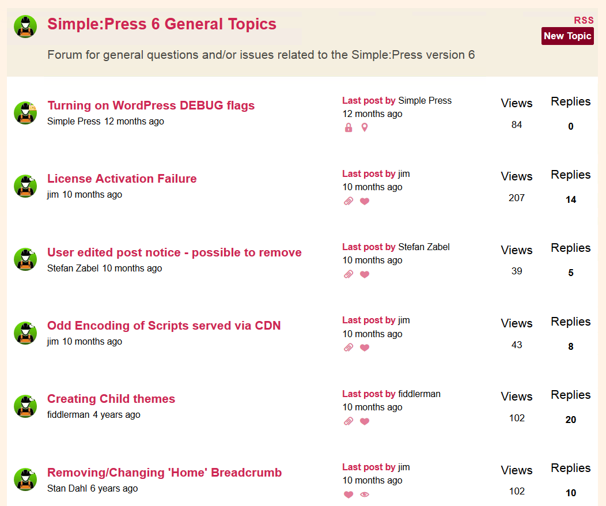This screenshot has width=606, height=506.
Task: Click the paperclip icon in User edited post notice row
Action: 348,274
